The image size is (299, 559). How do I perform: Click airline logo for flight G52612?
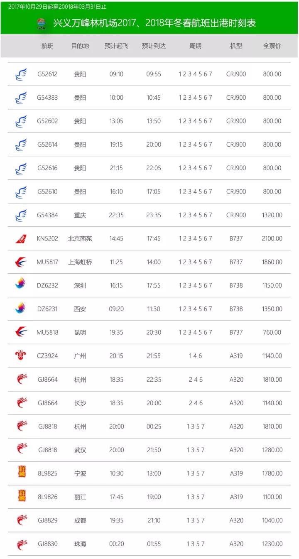[21, 74]
